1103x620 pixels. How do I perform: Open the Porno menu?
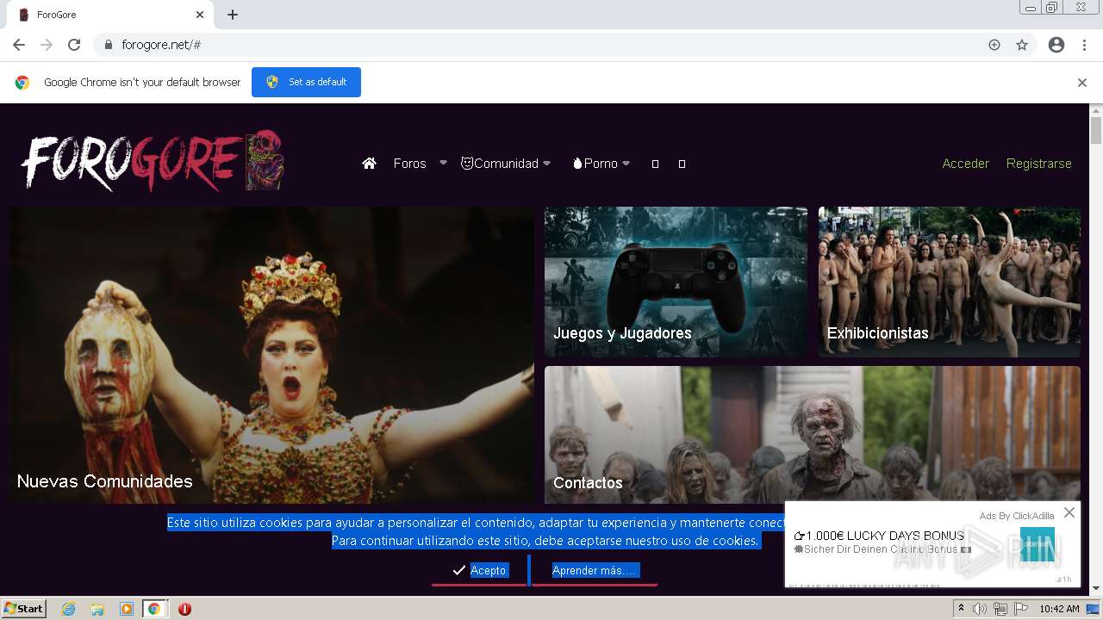[x=595, y=163]
